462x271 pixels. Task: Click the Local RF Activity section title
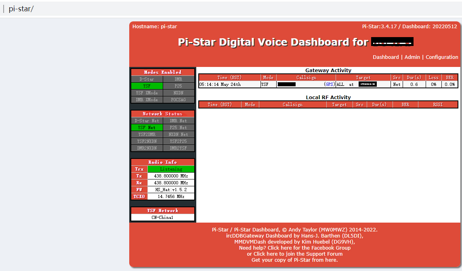[328, 98]
